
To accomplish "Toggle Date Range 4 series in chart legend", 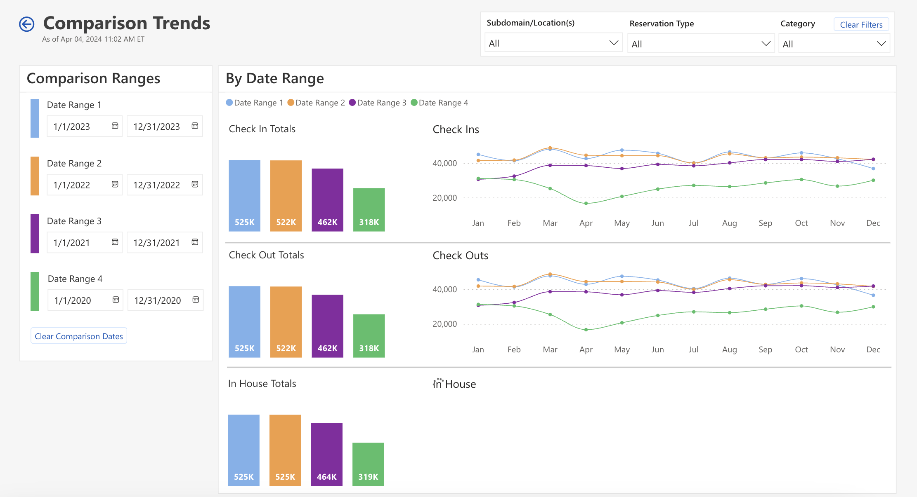I will (440, 103).
